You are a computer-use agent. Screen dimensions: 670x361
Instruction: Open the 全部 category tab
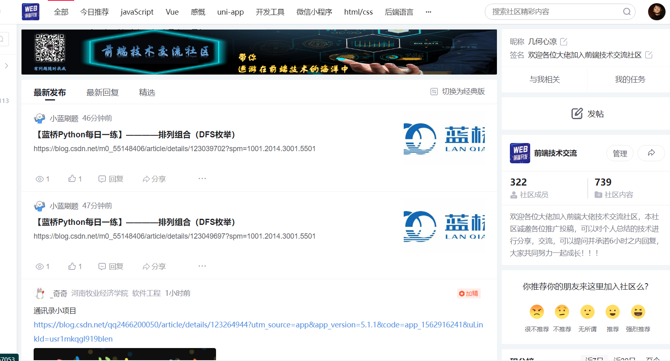point(61,12)
